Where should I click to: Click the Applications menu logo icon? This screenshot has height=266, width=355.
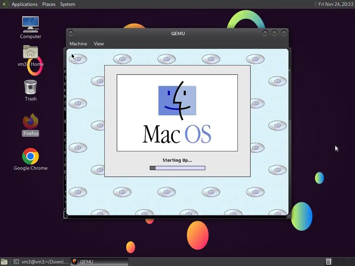point(6,4)
